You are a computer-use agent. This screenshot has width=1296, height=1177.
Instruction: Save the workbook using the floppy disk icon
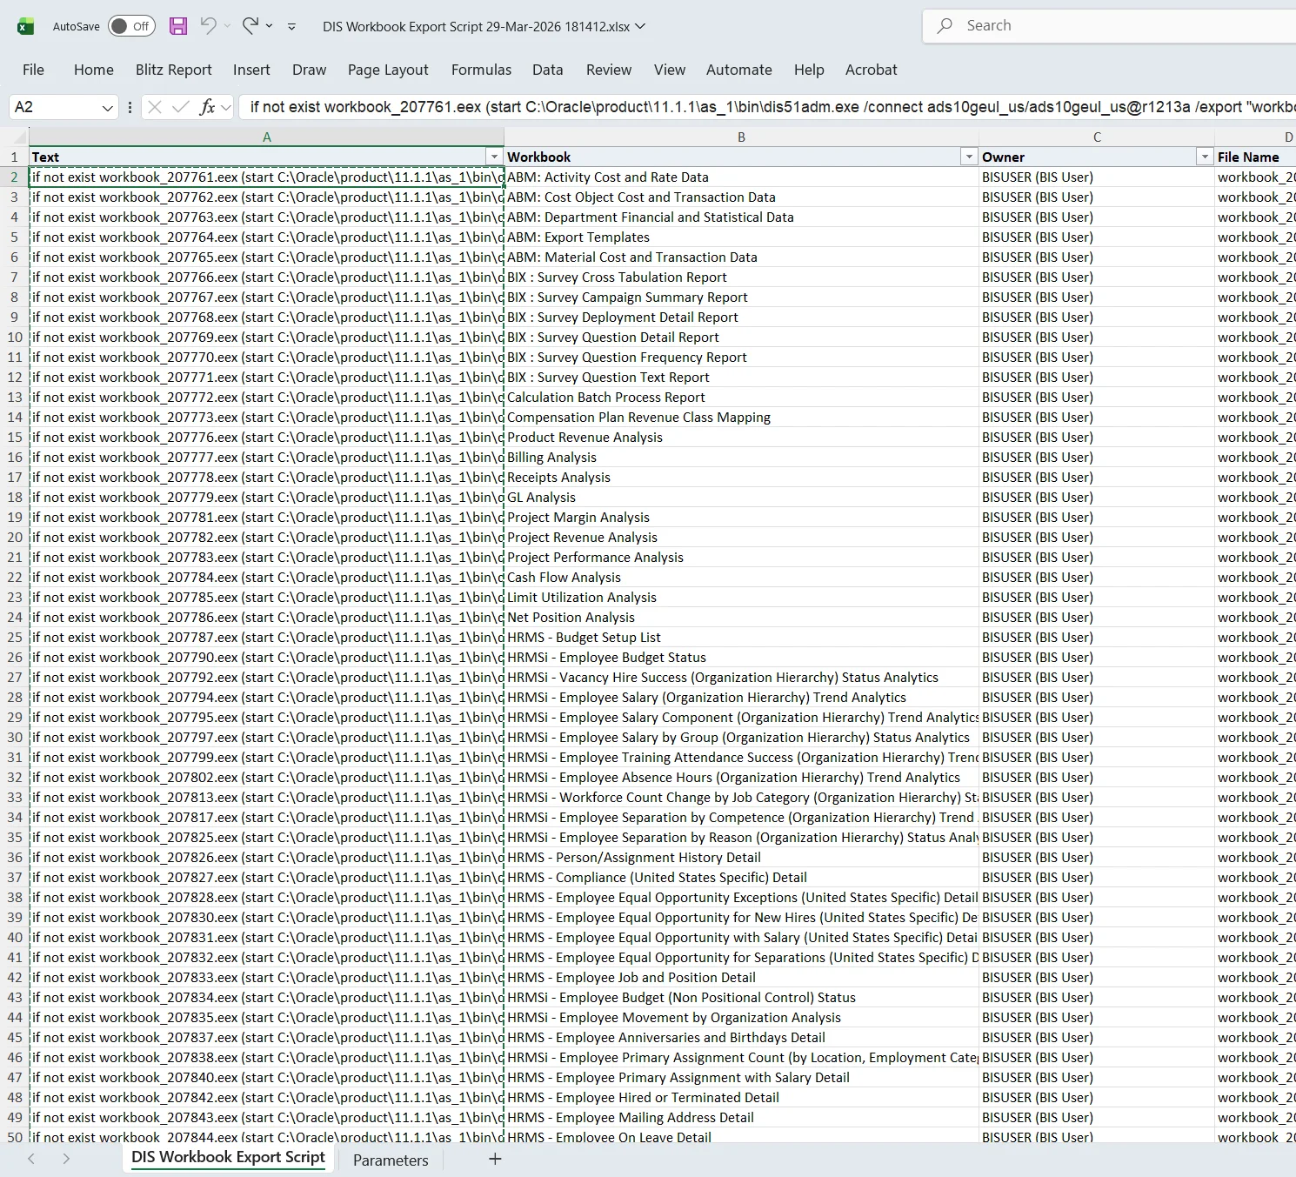pyautogui.click(x=178, y=26)
